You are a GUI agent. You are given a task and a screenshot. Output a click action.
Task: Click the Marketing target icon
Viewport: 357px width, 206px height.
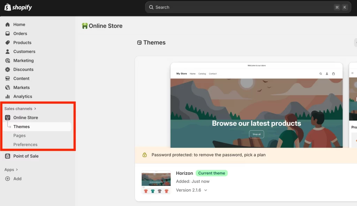tap(8, 61)
